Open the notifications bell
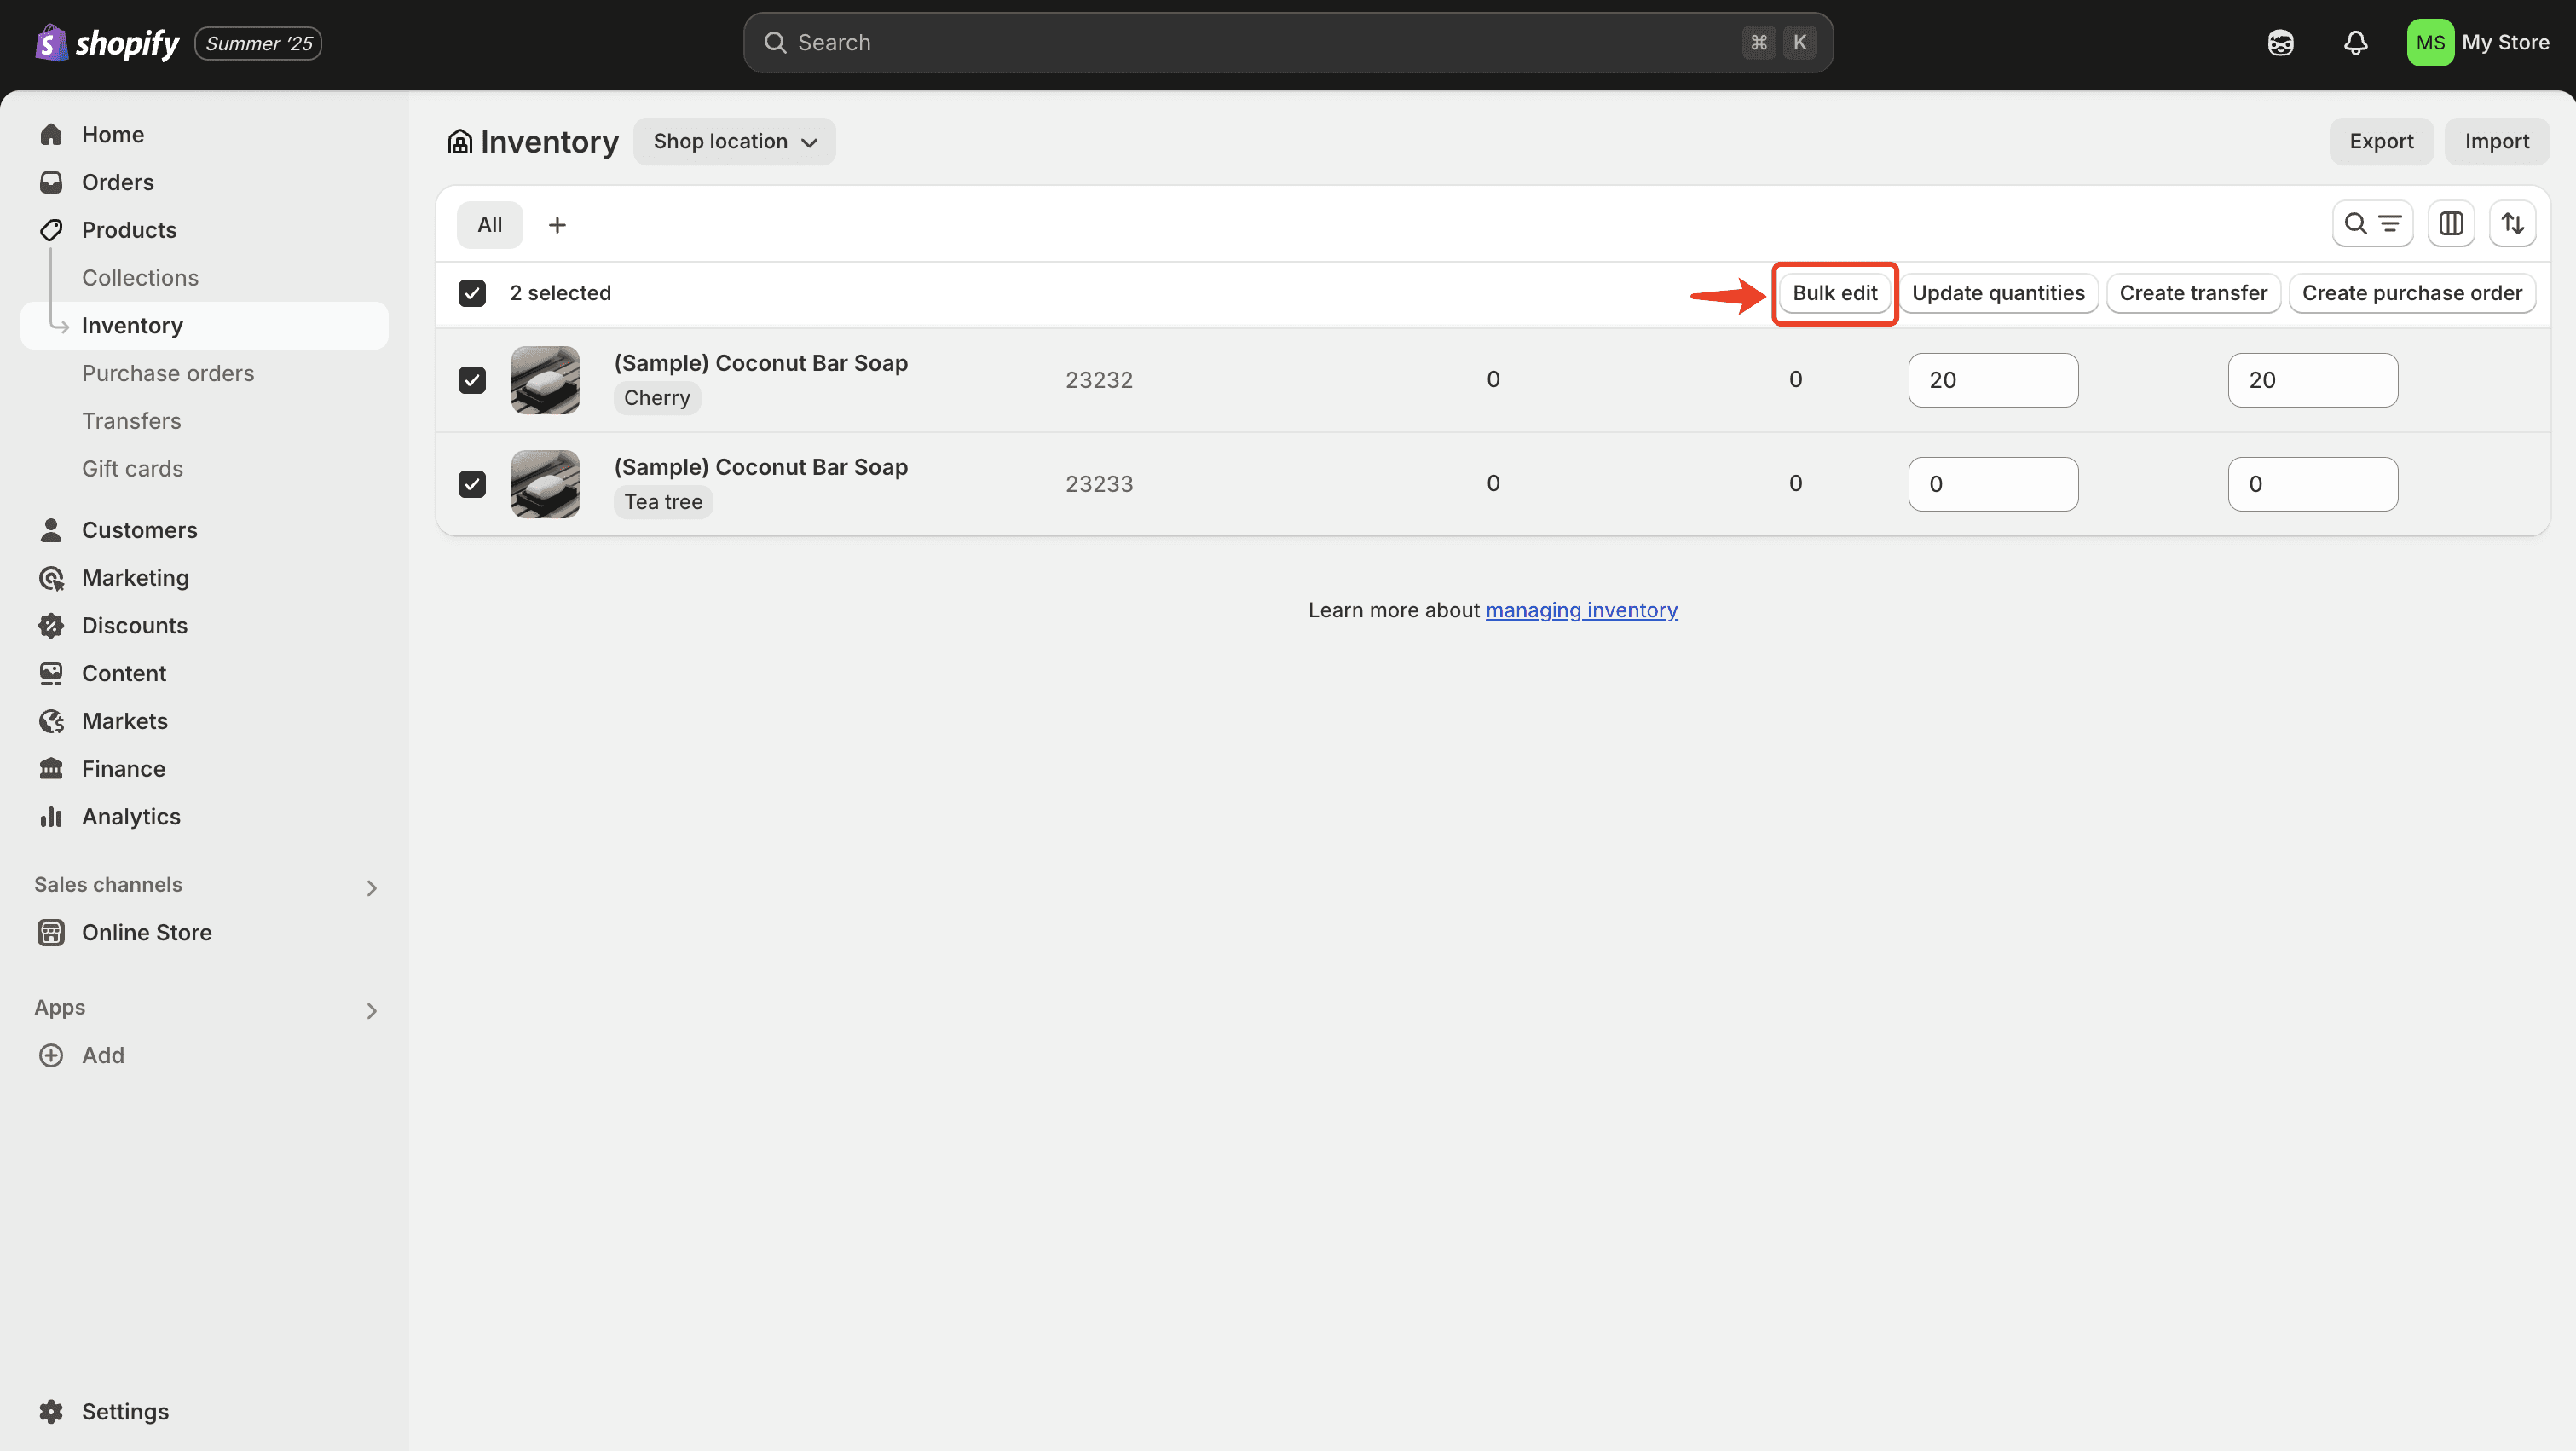This screenshot has height=1451, width=2576. click(2355, 42)
